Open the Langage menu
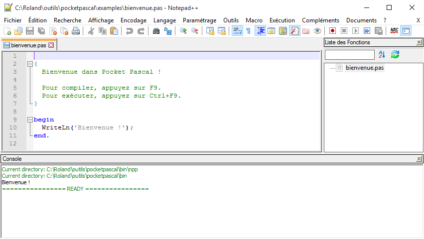This screenshot has width=424, height=239. [x=164, y=20]
